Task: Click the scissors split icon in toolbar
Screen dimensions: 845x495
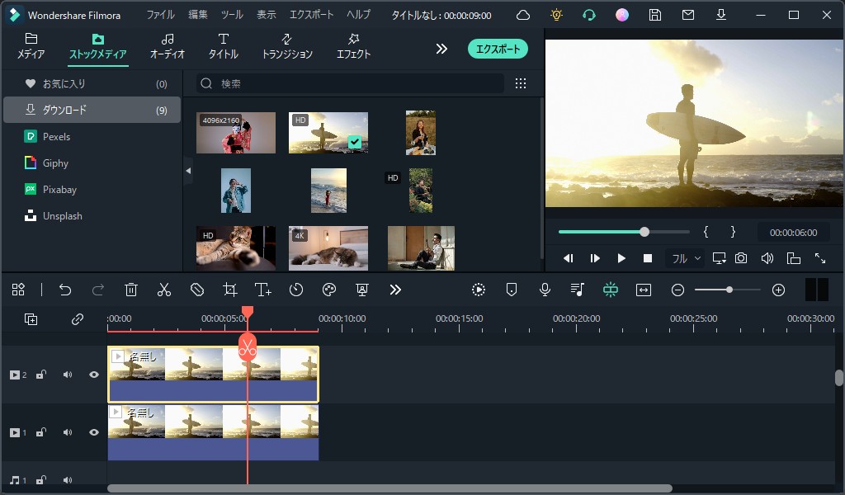Action: click(164, 290)
